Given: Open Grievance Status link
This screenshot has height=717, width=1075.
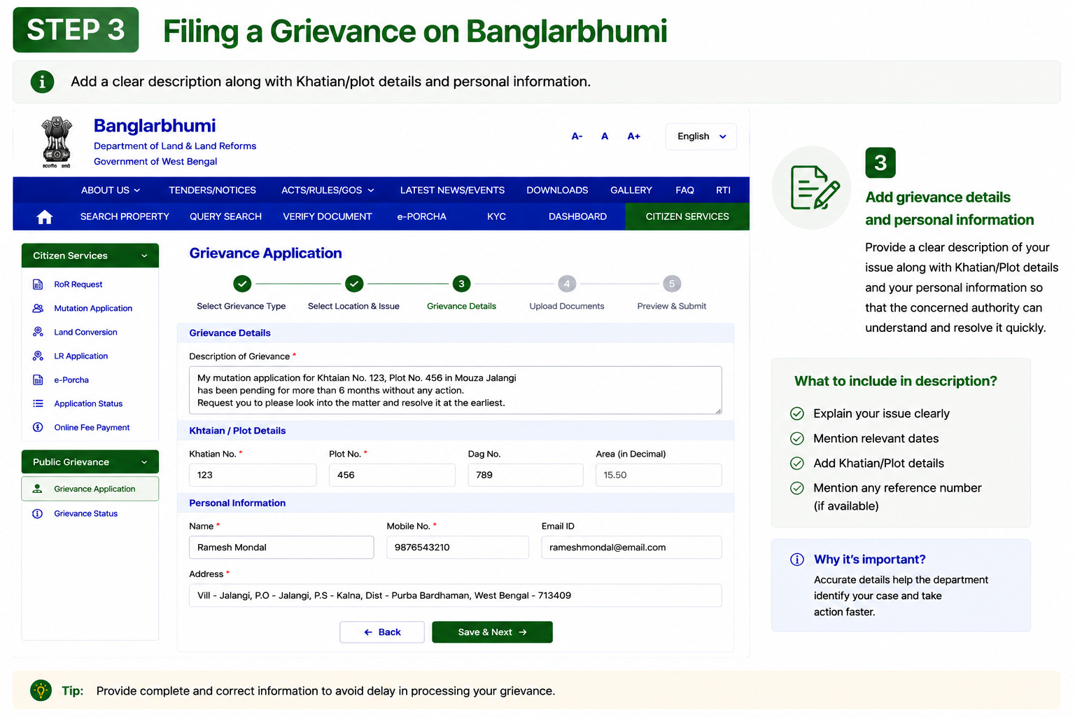Looking at the screenshot, I should click(x=85, y=513).
